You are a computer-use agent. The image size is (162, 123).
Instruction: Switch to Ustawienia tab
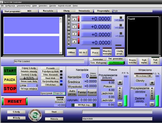click(x=84, y=11)
